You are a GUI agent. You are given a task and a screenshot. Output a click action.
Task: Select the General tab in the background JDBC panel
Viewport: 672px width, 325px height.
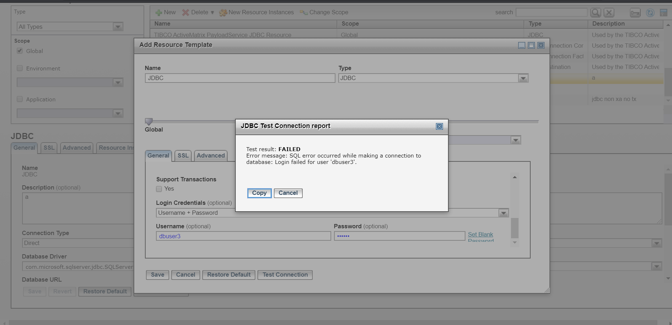click(24, 148)
